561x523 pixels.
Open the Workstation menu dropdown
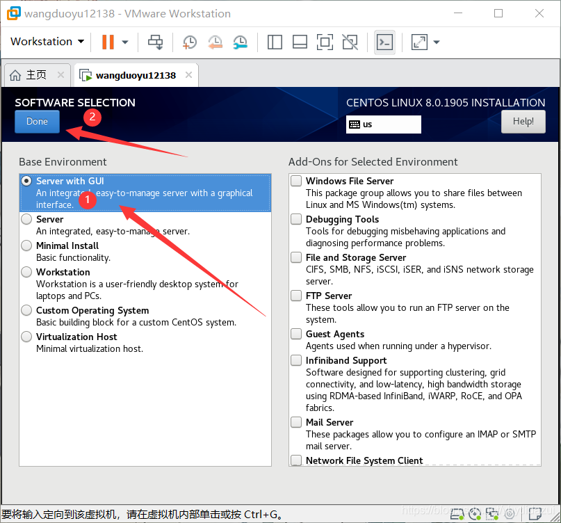pos(47,42)
